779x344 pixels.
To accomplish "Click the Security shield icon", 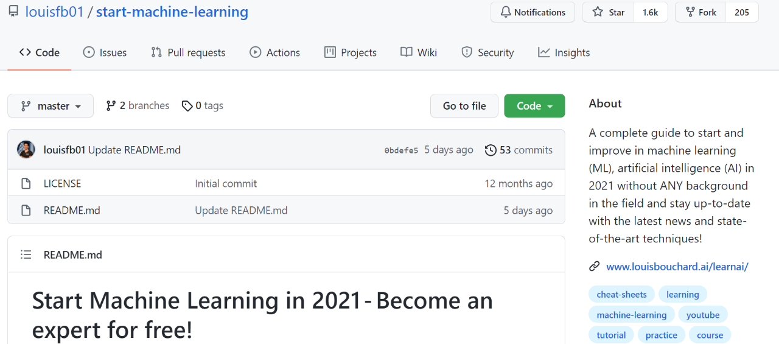I will (x=467, y=52).
